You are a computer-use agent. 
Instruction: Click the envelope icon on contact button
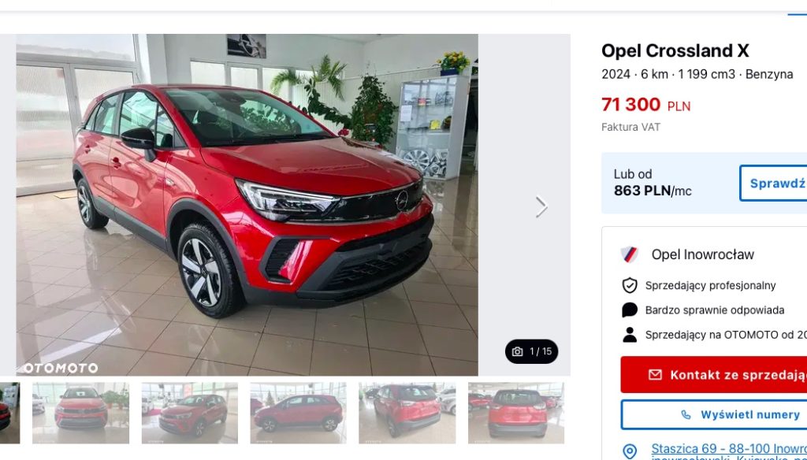pyautogui.click(x=655, y=375)
